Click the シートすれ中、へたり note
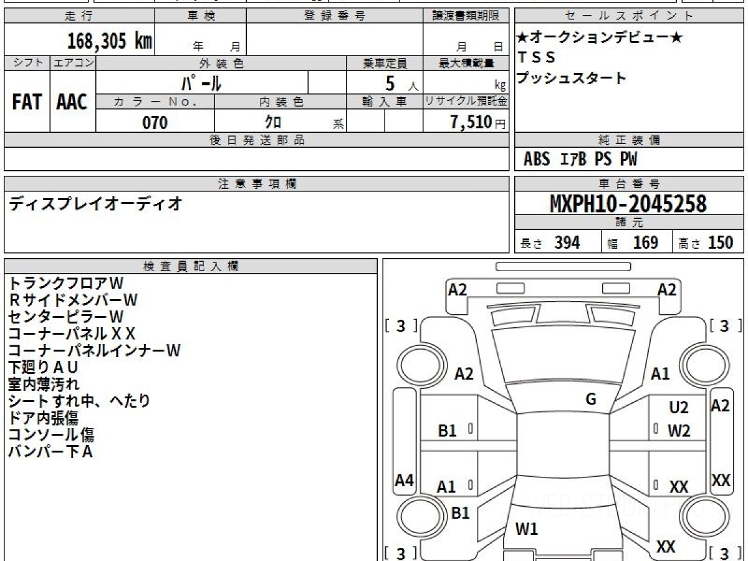 tap(79, 401)
